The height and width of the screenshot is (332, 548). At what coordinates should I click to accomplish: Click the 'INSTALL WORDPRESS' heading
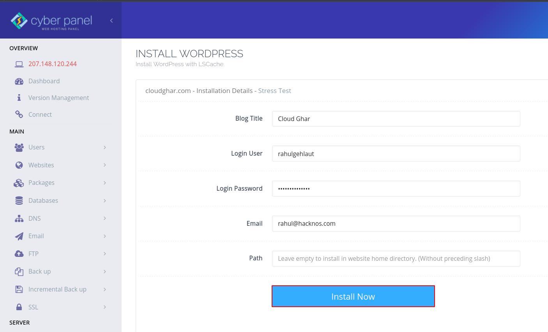point(189,54)
